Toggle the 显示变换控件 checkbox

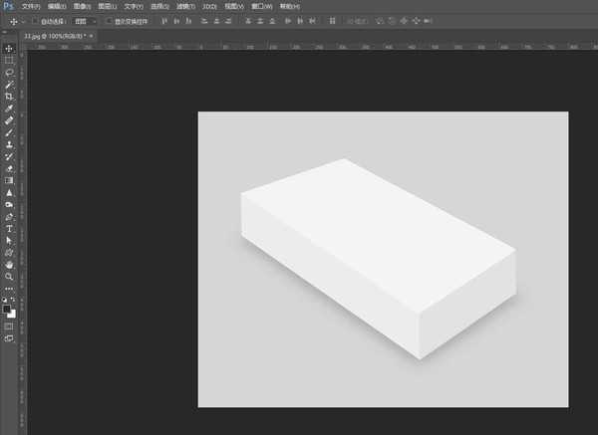pyautogui.click(x=110, y=20)
